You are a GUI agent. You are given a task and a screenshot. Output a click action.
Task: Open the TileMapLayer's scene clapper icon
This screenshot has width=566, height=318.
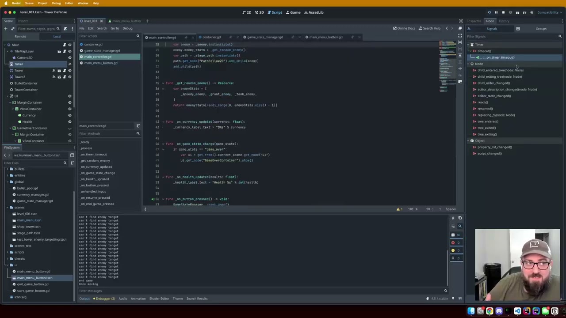click(59, 51)
